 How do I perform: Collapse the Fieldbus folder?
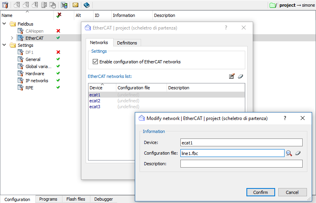click(x=4, y=24)
